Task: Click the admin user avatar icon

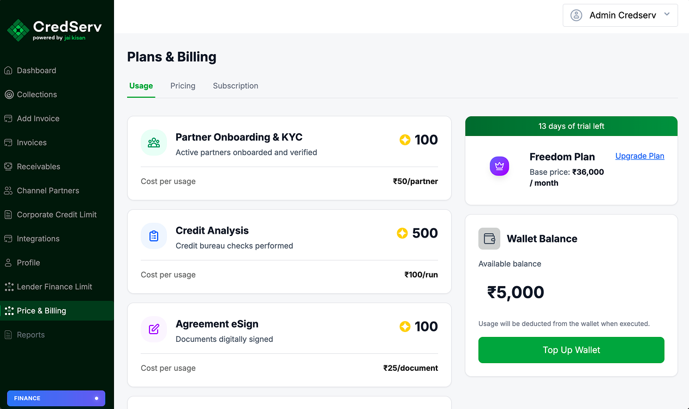Action: pyautogui.click(x=576, y=15)
